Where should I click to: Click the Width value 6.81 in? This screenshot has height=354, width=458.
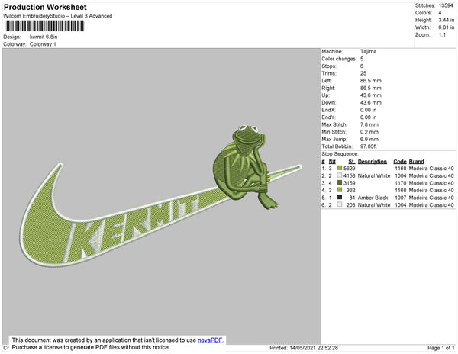[446, 27]
